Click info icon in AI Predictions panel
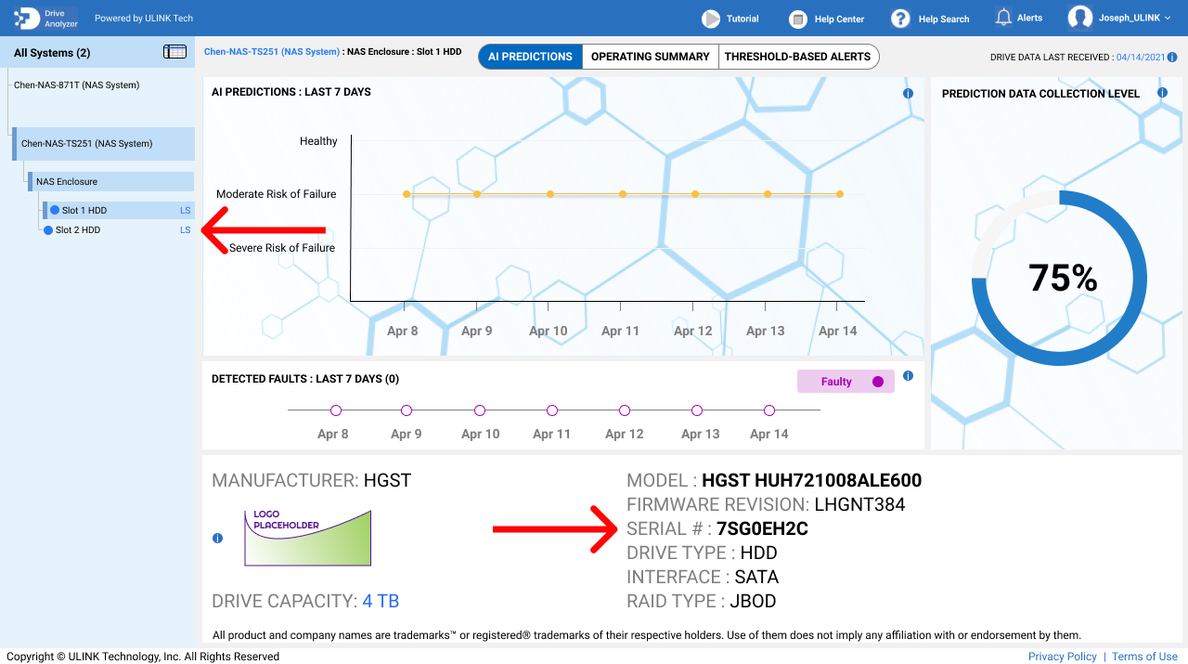The width and height of the screenshot is (1188, 664). [908, 94]
